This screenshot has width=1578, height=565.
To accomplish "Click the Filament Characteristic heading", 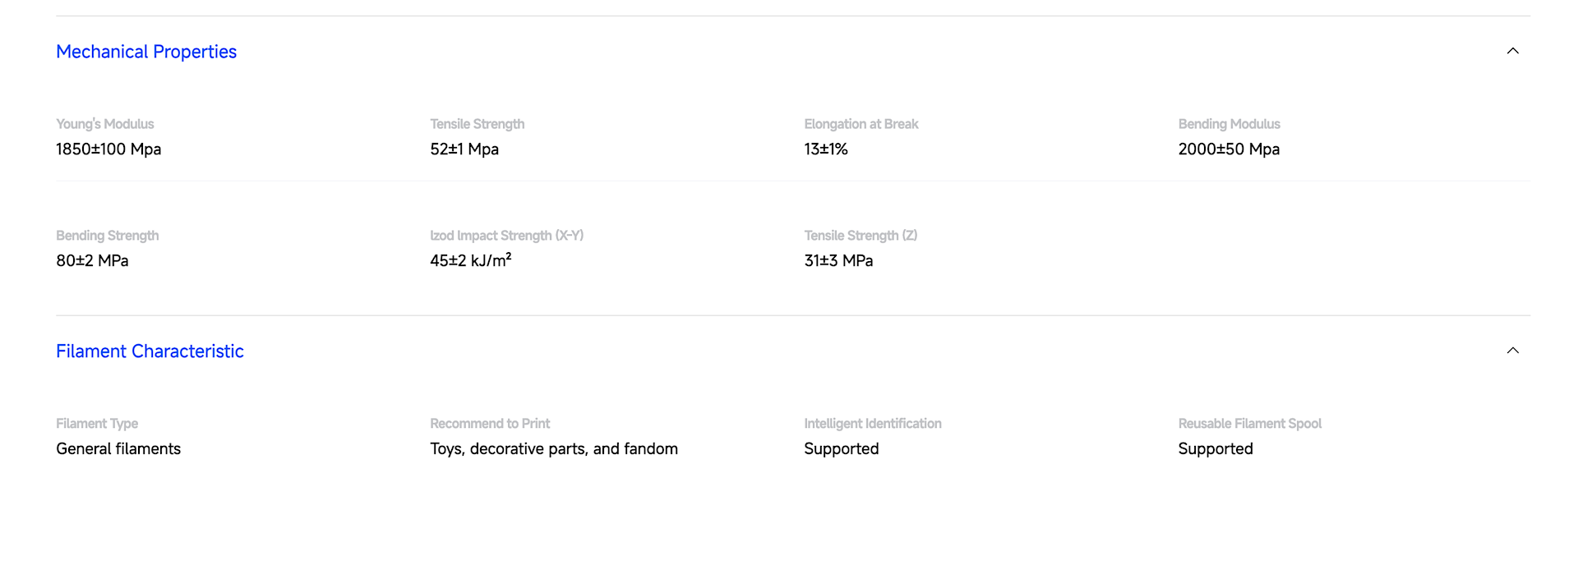I will click(x=150, y=351).
